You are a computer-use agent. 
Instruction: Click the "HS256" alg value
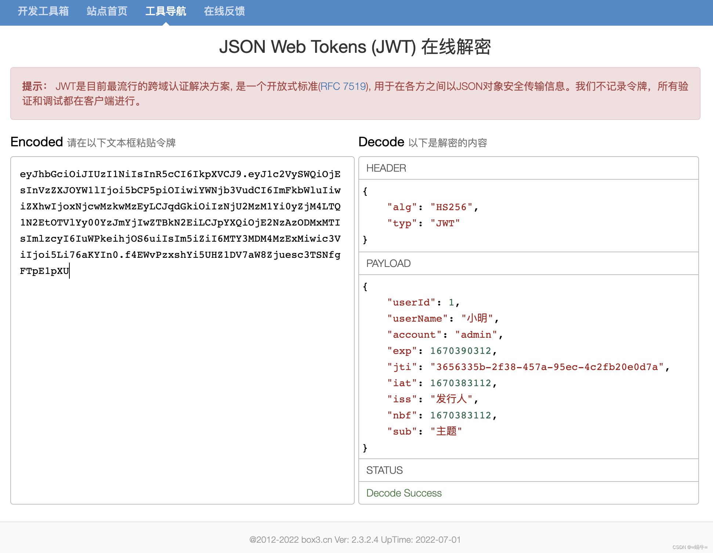(x=451, y=207)
